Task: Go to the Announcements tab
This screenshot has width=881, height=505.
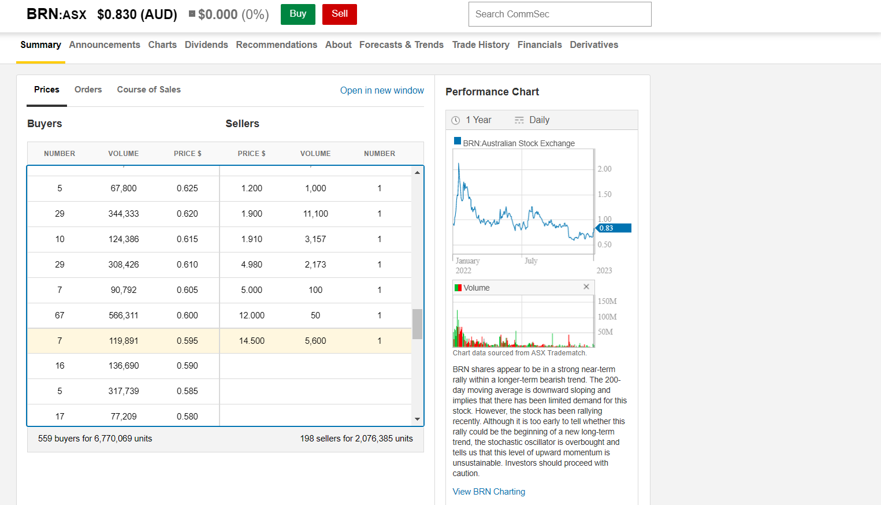Action: tap(105, 45)
